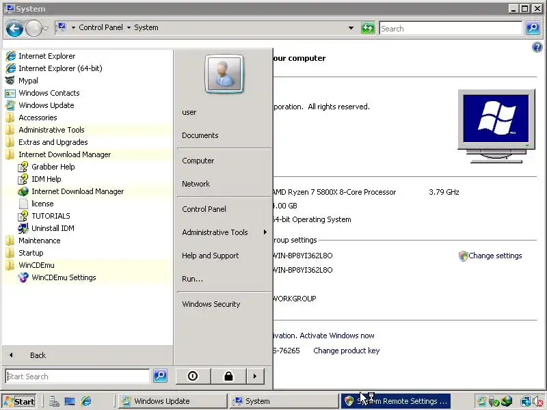Click the volume tray icon
This screenshot has height=410, width=547.
538,402
